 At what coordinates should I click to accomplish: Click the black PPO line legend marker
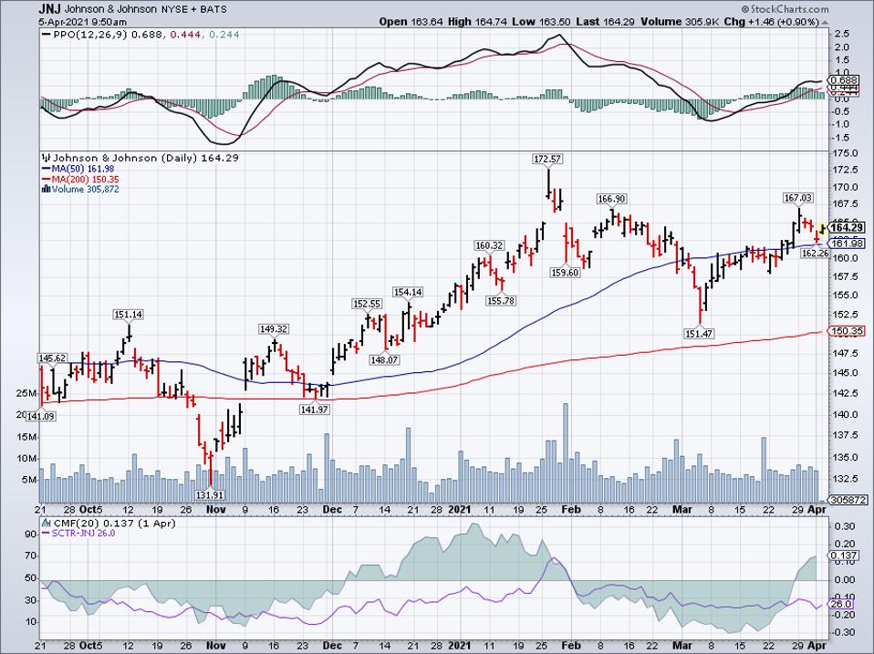pos(45,35)
